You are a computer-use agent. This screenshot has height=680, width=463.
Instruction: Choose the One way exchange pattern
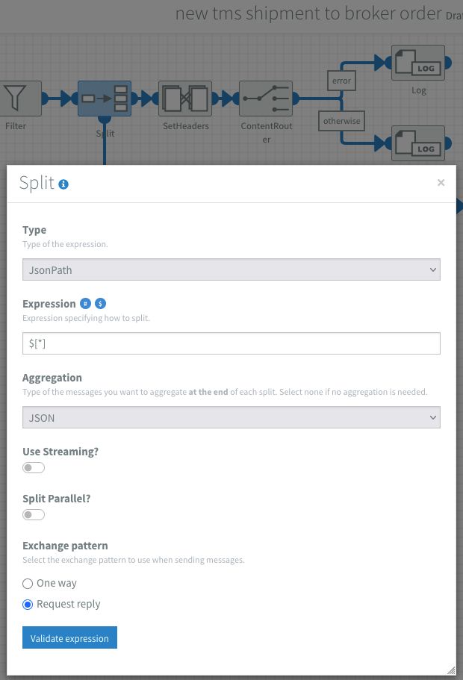coord(28,584)
